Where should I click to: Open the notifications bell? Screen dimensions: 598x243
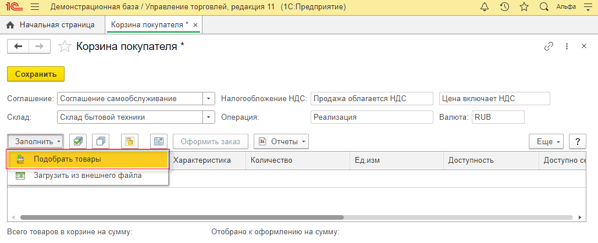485,8
